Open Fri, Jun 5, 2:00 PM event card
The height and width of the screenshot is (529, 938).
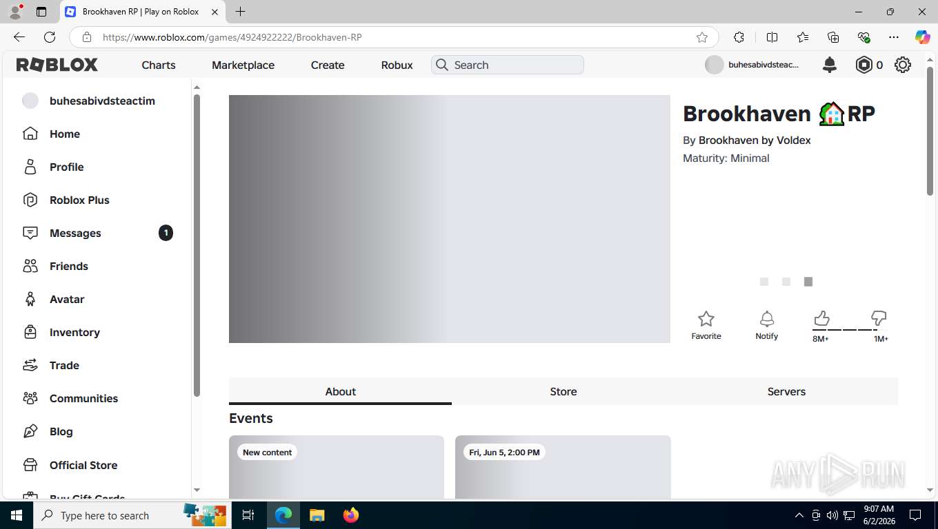563,467
